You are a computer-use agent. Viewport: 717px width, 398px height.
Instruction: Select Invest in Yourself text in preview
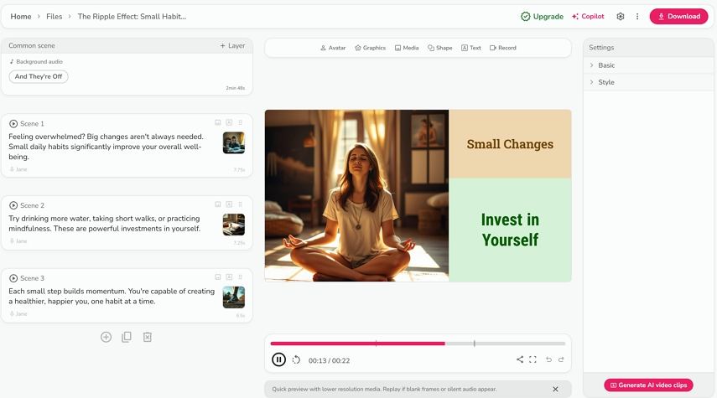pyautogui.click(x=510, y=230)
